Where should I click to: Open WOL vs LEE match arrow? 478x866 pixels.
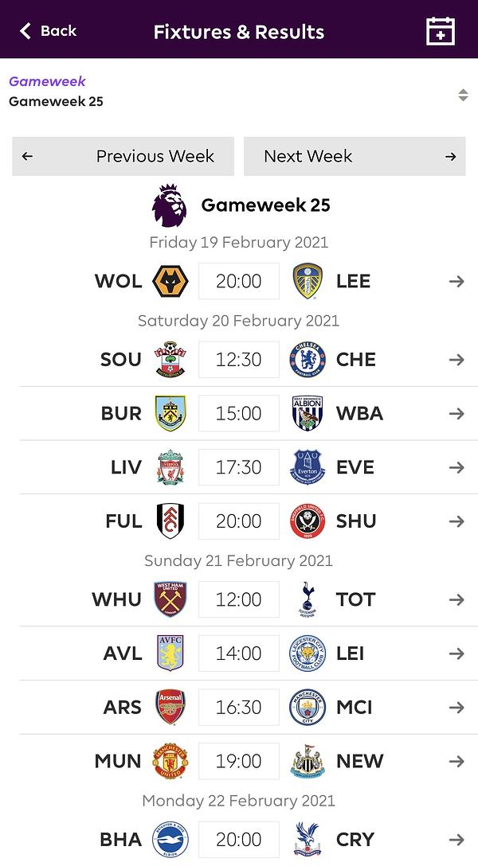coord(456,282)
